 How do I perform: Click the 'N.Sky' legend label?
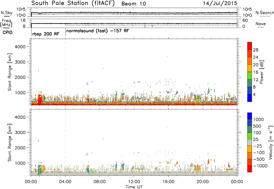click(x=7, y=13)
